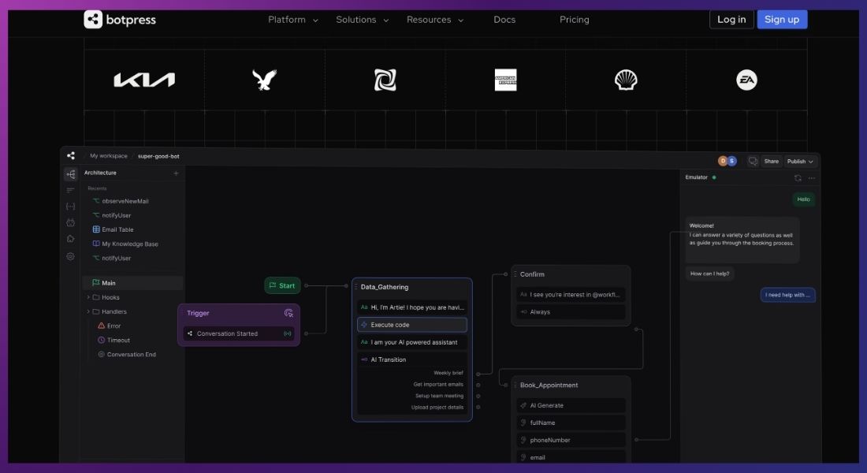Image resolution: width=867 pixels, height=473 pixels.
Task: Select the Confirm node title
Action: (532, 274)
